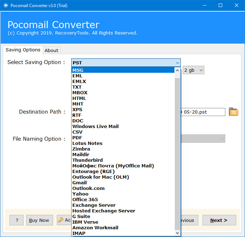This screenshot has width=245, height=237.
Task: Choose EMLX from the saving list
Action: 123,81
